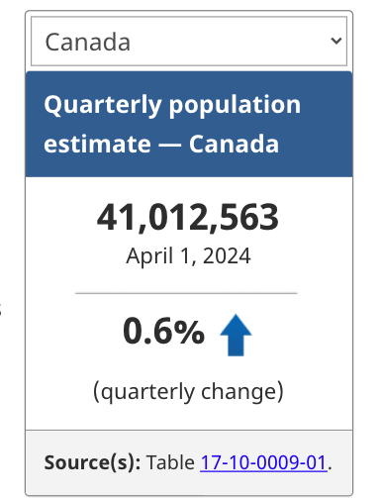Click the word Table before the link
Screen dimensions: 380x498
(170, 462)
